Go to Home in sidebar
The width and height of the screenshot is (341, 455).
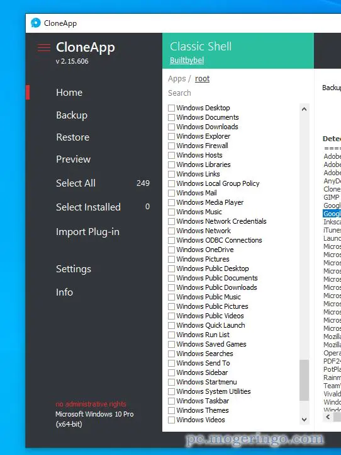point(69,92)
